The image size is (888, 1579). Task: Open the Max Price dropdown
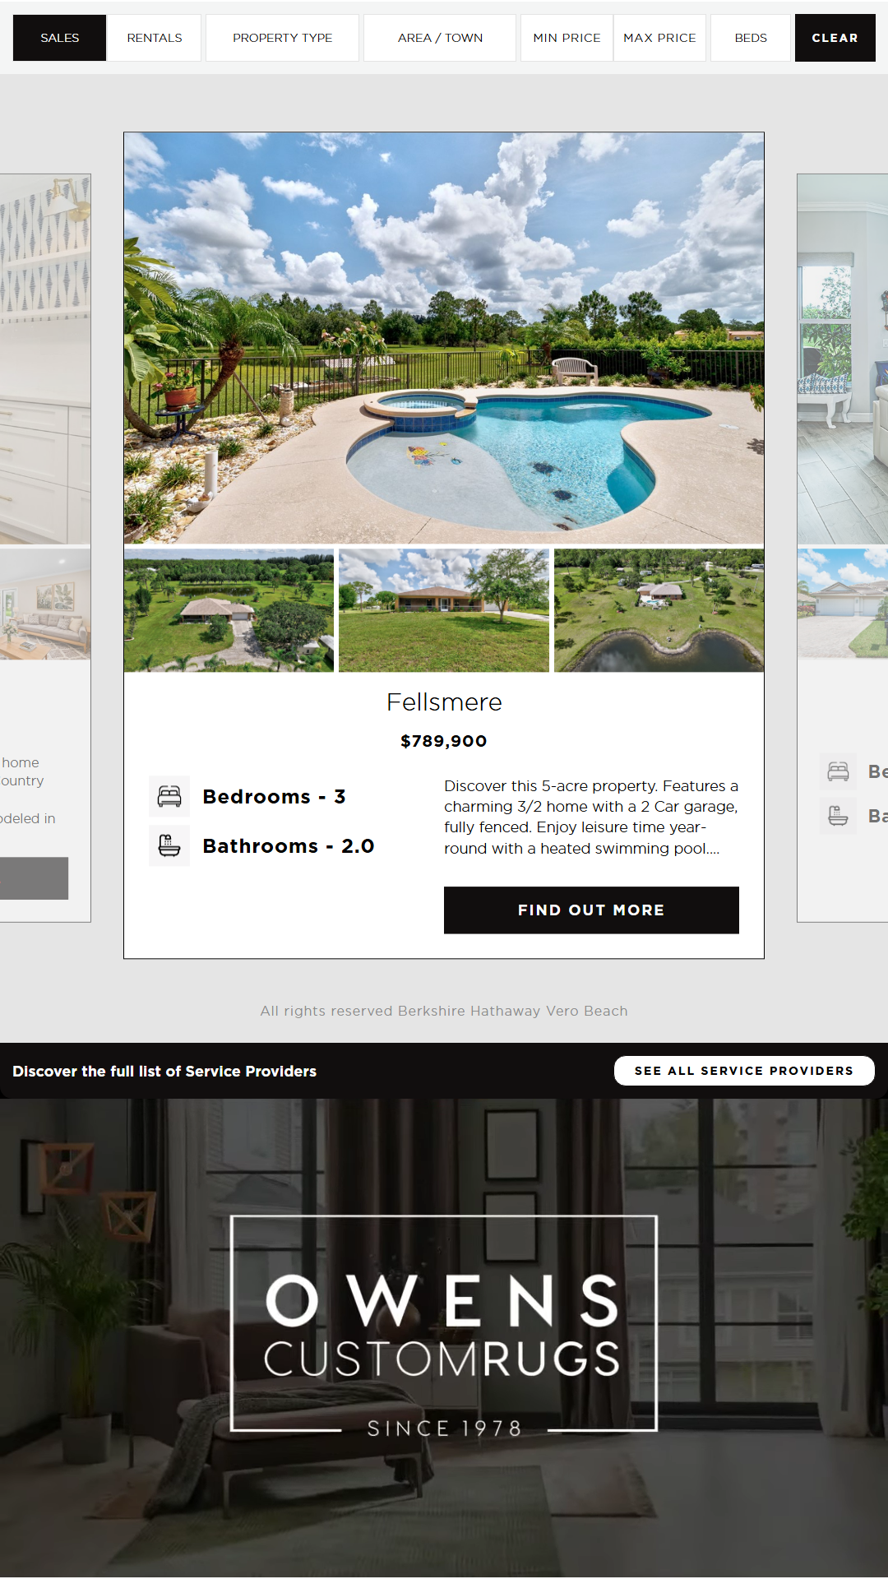[659, 38]
